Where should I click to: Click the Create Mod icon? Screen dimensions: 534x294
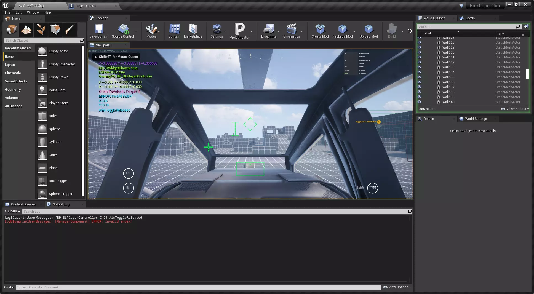coord(320,29)
